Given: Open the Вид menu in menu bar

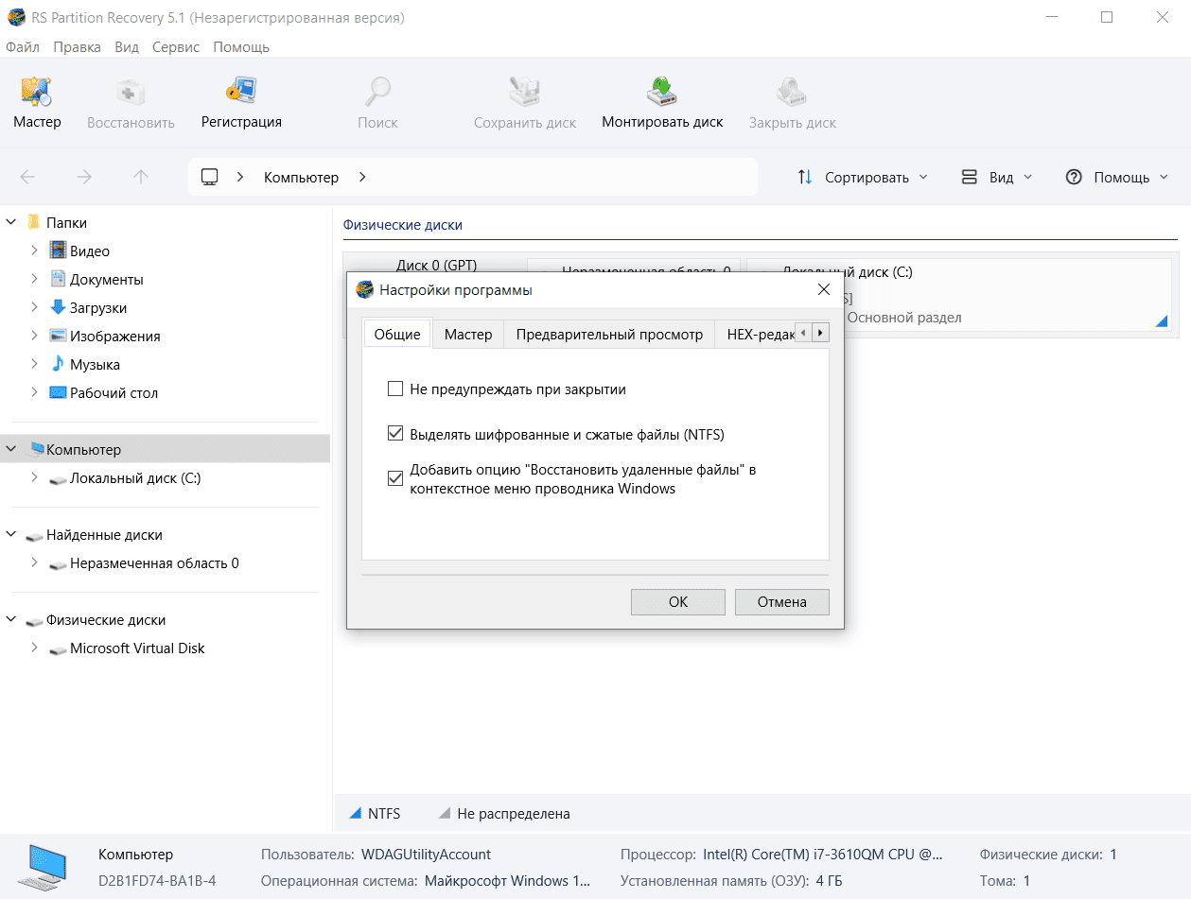Looking at the screenshot, I should (x=127, y=46).
